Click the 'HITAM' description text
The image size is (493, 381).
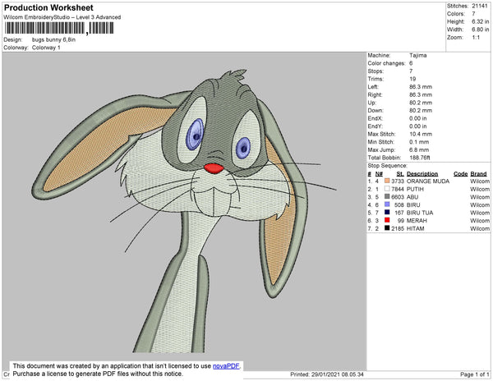(x=415, y=228)
